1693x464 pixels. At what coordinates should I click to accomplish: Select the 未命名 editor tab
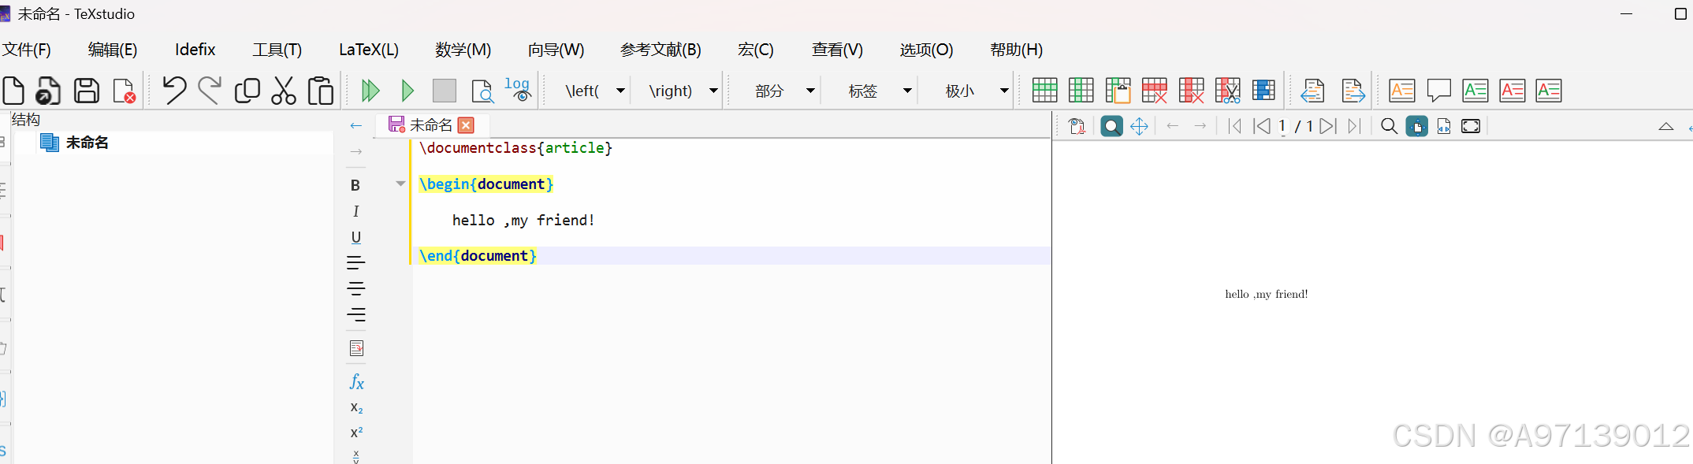coord(431,125)
